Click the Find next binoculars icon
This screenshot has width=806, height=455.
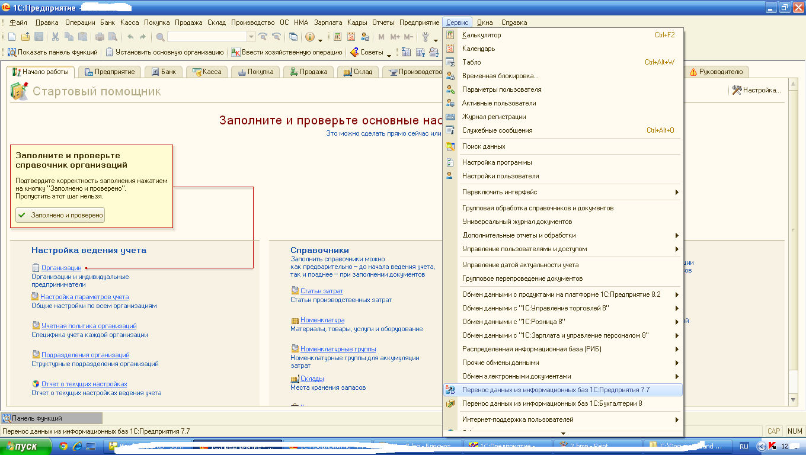tap(263, 36)
